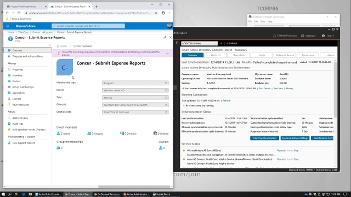
Task: Copy the Object Id value
Action: point(166,105)
